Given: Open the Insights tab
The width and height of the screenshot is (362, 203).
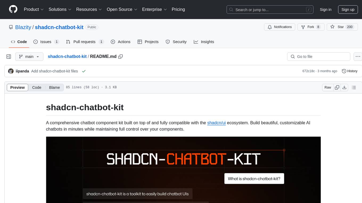Looking at the screenshot, I should click(x=204, y=42).
